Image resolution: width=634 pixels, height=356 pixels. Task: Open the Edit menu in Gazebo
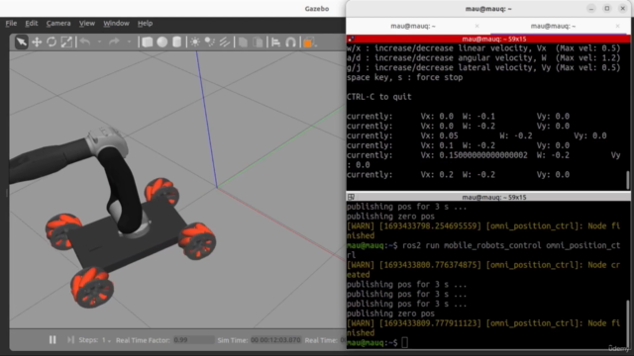point(31,24)
